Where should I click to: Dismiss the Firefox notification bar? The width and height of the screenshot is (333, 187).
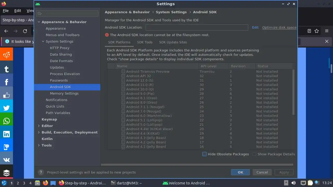pos(327,41)
